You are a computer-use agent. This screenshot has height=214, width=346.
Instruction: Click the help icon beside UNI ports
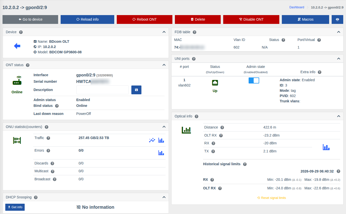[194, 59]
